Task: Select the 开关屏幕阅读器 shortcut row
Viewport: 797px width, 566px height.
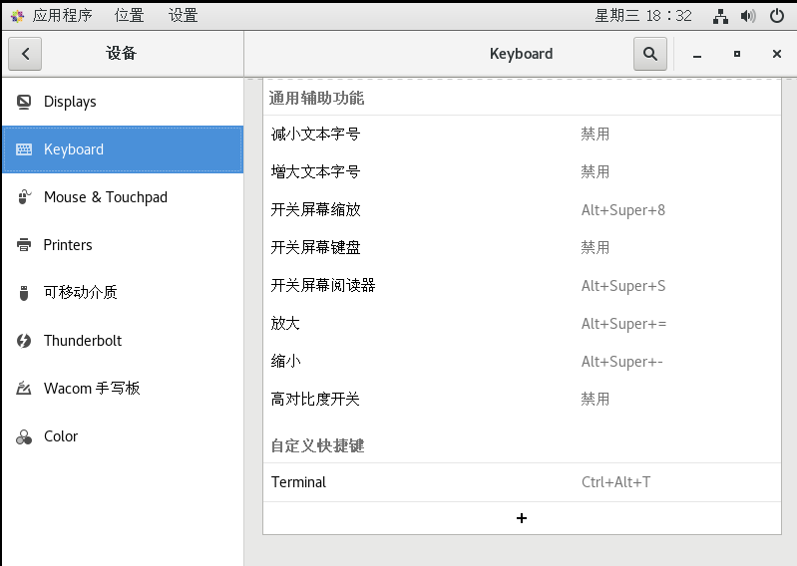Action: pyautogui.click(x=521, y=286)
